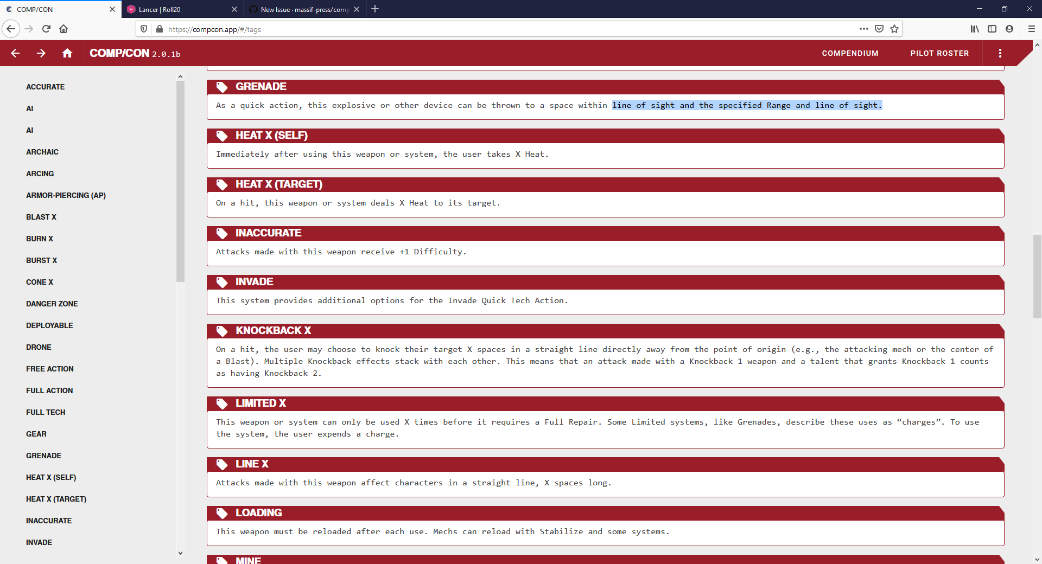Jump to ACCURATE in sidebar
1042x564 pixels.
(x=46, y=87)
